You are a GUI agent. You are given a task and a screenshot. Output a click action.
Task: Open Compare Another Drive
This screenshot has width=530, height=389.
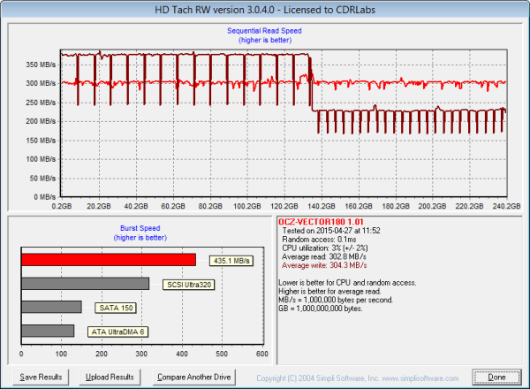193,377
